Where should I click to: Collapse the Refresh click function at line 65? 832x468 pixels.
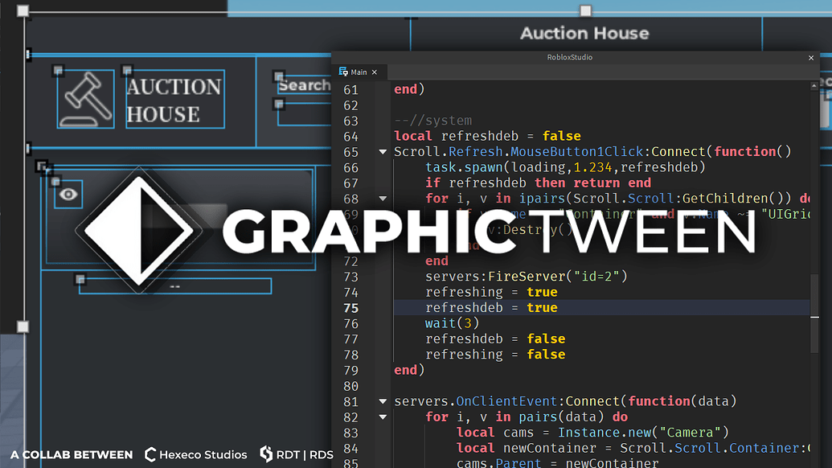pos(383,151)
